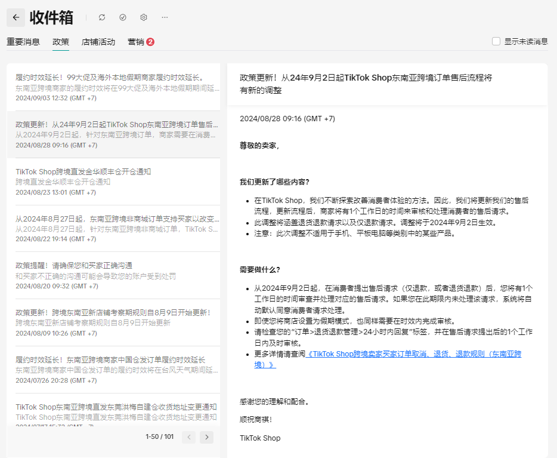
Task: Open the TikTok Shop跨境卖家 refund rules link
Action: coord(413,354)
